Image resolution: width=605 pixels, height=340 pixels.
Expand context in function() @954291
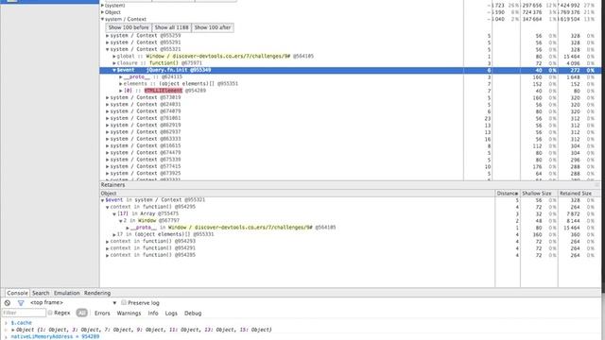click(108, 248)
